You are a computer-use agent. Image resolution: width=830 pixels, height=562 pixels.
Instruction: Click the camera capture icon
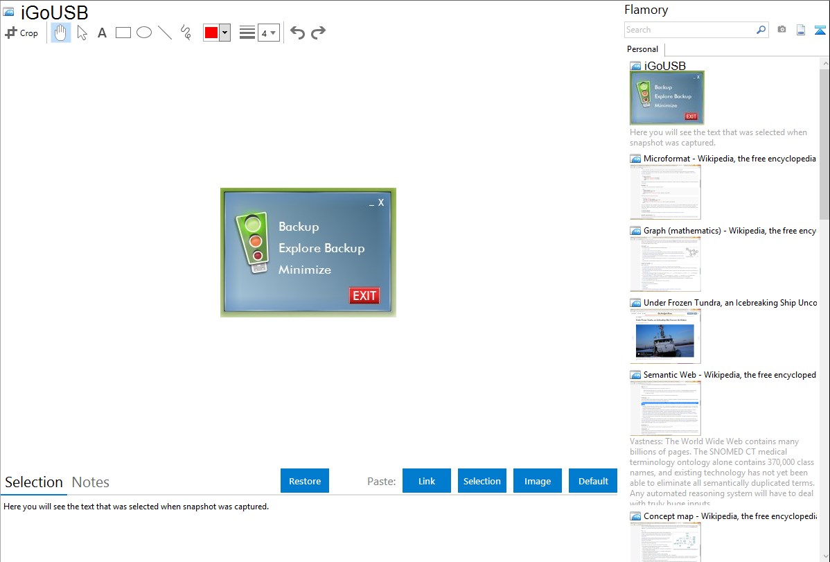[782, 30]
